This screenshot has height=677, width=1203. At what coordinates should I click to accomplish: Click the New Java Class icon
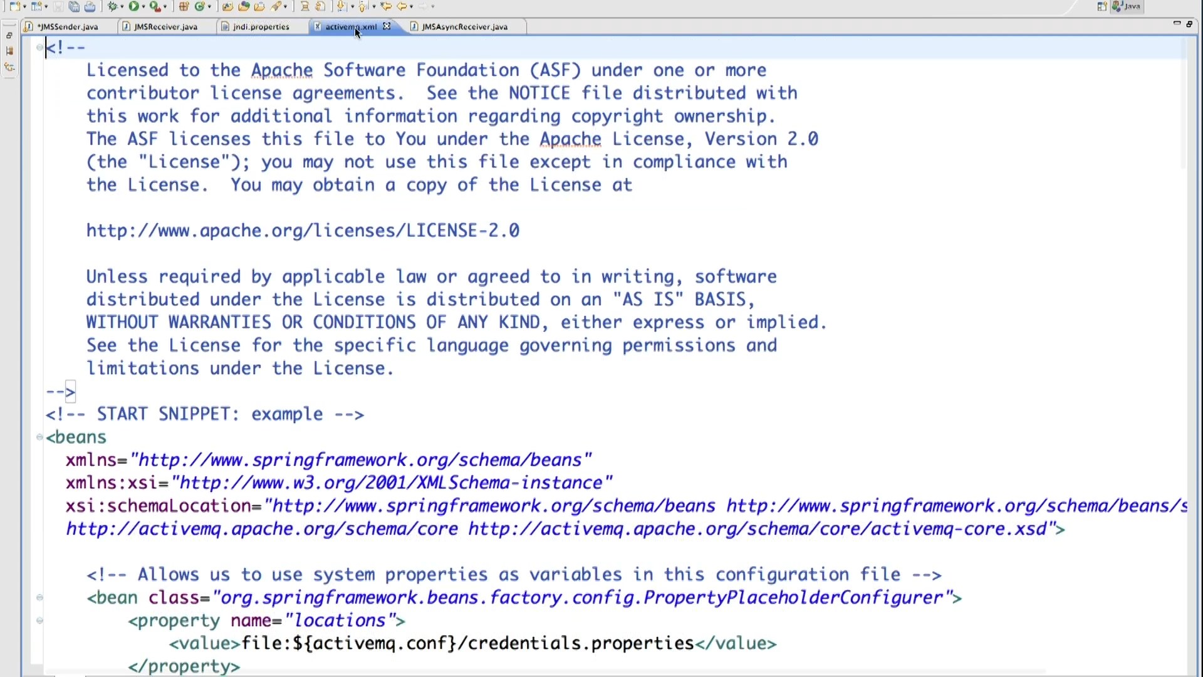[199, 6]
